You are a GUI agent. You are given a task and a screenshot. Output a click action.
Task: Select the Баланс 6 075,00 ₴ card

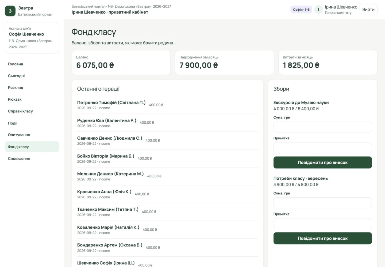tap(121, 62)
